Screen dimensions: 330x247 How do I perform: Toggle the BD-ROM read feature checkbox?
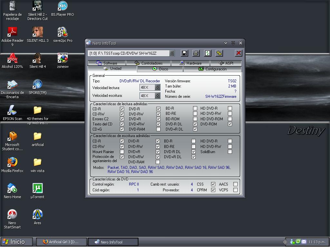click(195, 119)
